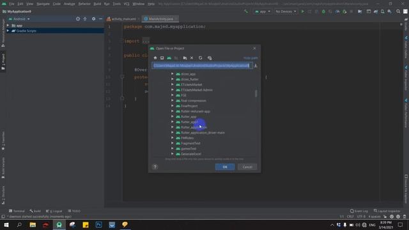This screenshot has height=230, width=409.
Task: Select the flutter_application_driver-main project
Action: 203,132
